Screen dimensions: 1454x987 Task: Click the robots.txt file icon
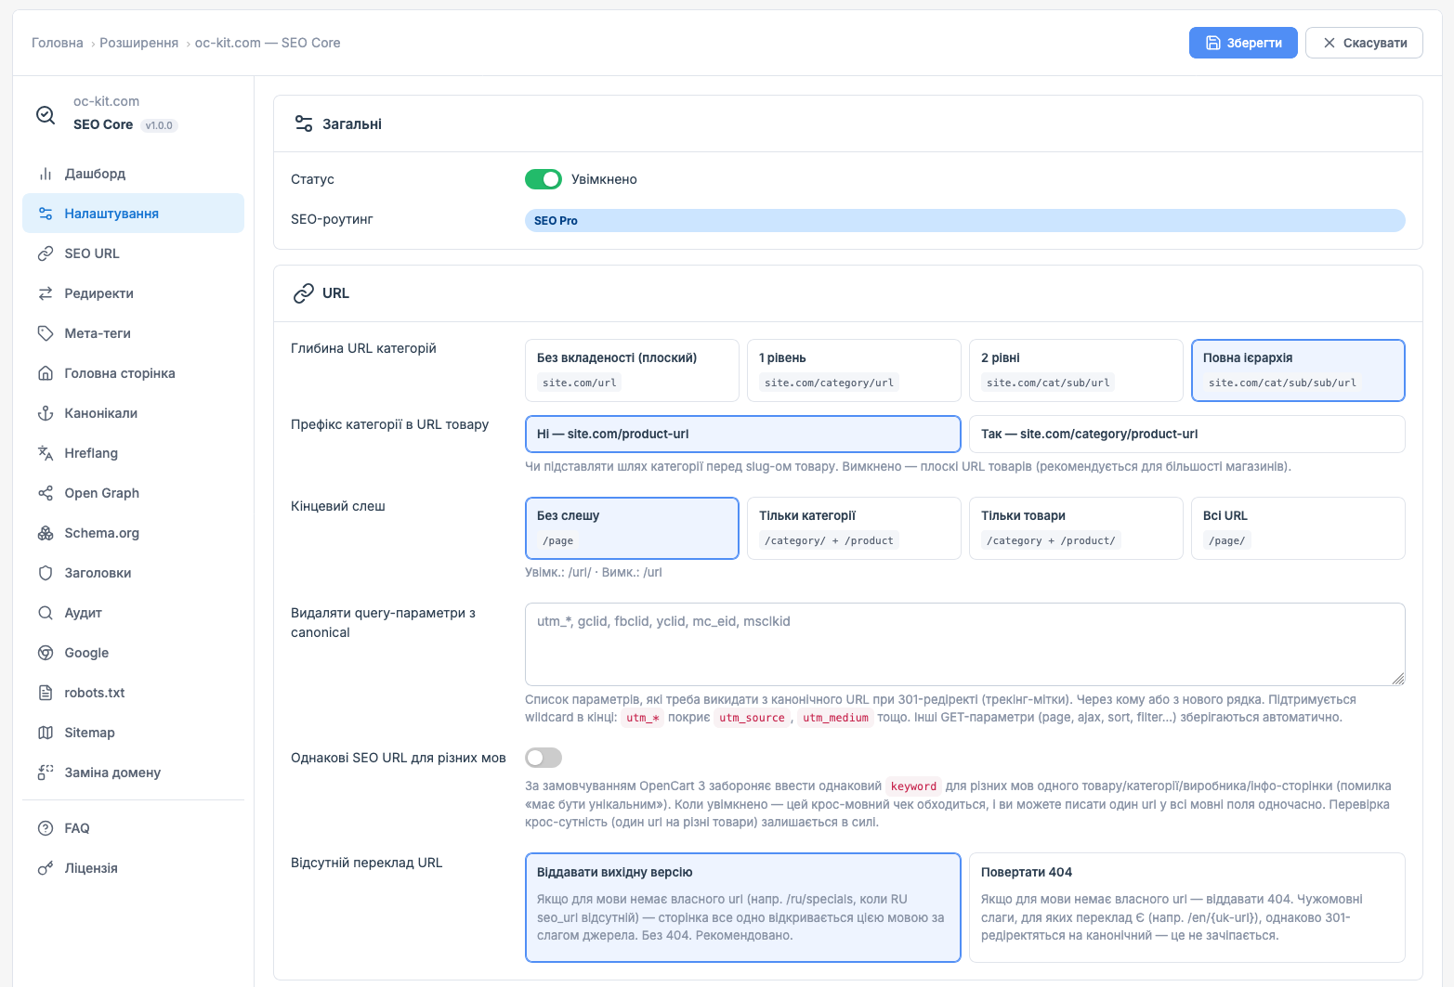click(46, 693)
